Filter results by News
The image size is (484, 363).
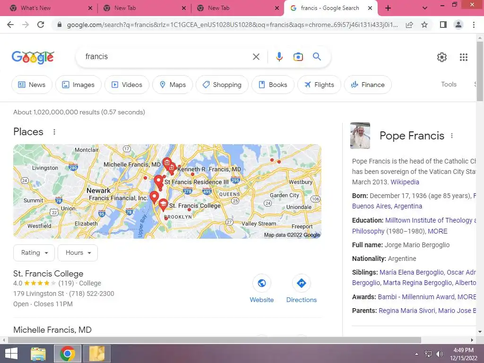[x=32, y=85]
